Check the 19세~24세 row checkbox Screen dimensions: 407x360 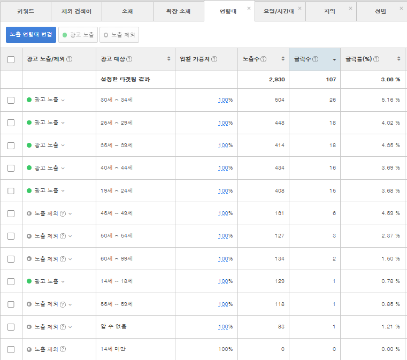point(11,191)
